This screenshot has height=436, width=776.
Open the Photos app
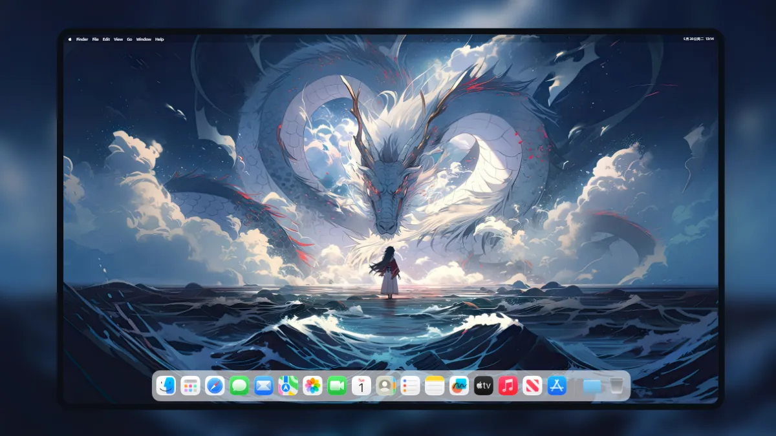(x=312, y=386)
